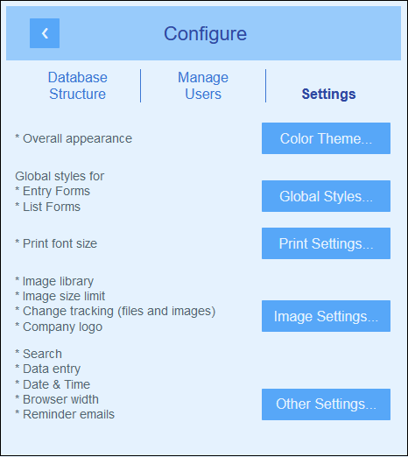Open the Other Settings button
Viewport: 408px width, 457px height.
coord(326,404)
